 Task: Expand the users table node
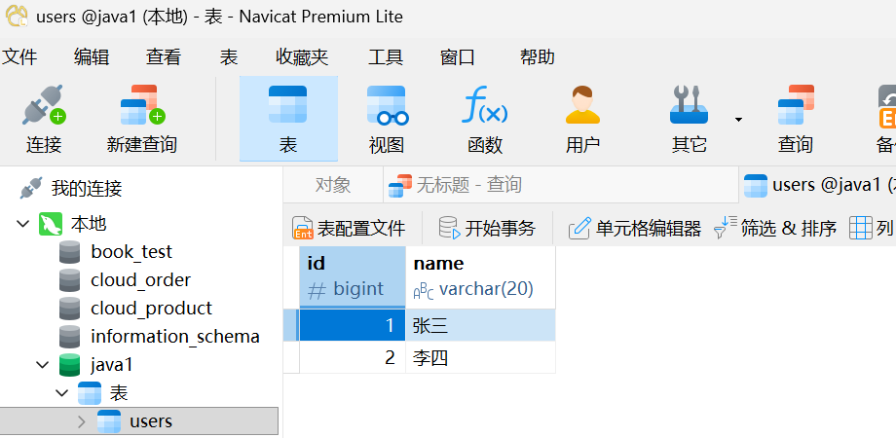[82, 421]
